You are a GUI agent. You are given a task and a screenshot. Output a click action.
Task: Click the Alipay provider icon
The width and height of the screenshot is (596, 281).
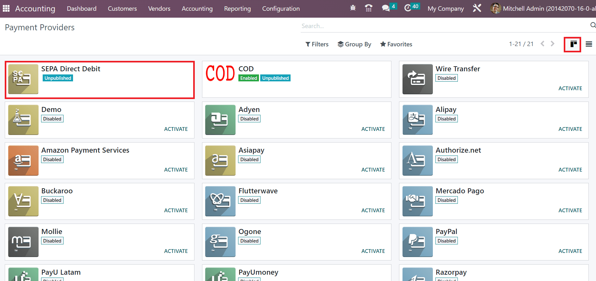417,120
